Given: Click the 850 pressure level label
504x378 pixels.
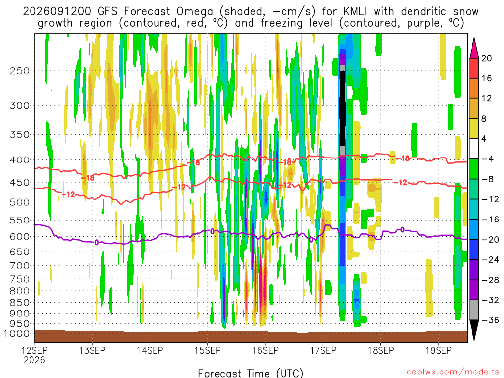Looking at the screenshot, I should pyautogui.click(x=20, y=303).
